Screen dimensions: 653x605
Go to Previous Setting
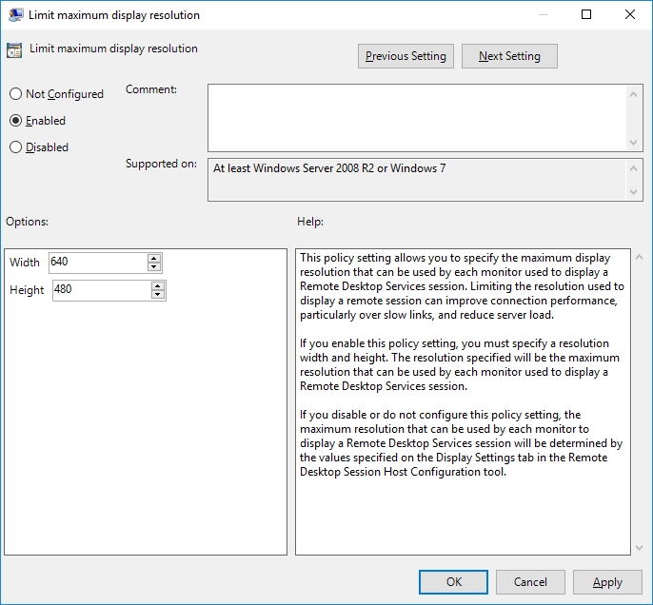point(406,56)
